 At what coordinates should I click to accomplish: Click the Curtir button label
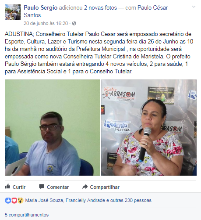19,187
